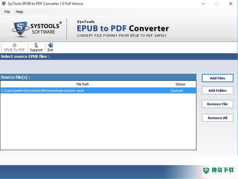Click the Queued status cell
The width and height of the screenshot is (238, 179).
[x=183, y=90]
